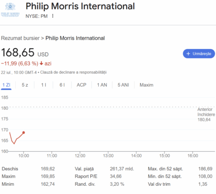
Task: Switch to the 5 z chart range
Action: [x=25, y=85]
